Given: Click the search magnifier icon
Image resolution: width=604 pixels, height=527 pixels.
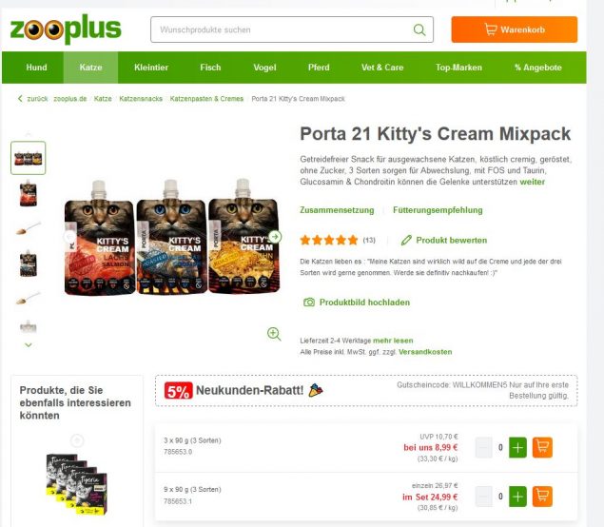Looking at the screenshot, I should point(419,29).
